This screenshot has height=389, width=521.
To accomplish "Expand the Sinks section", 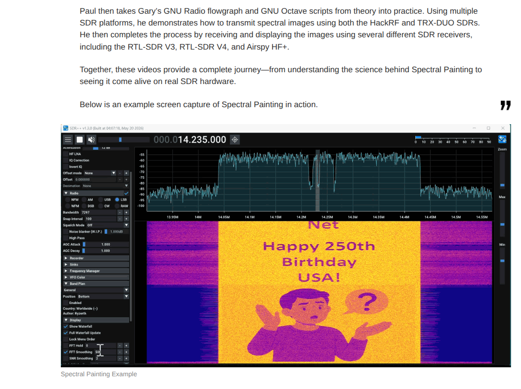I will [x=96, y=264].
